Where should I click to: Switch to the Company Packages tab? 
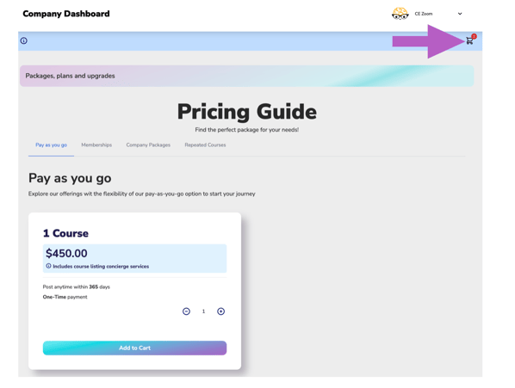(148, 145)
